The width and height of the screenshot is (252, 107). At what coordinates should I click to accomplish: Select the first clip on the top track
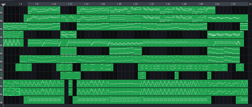pos(44,10)
